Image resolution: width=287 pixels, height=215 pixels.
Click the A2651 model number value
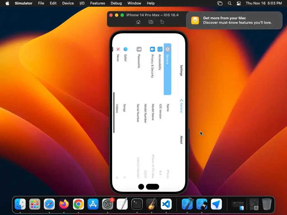(x=145, y=174)
